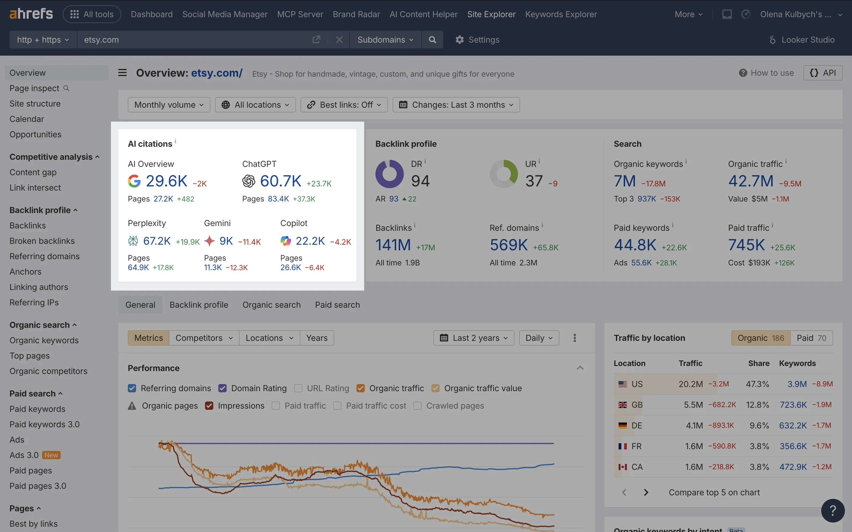
Task: Open report settings via the gear icon
Action: tap(459, 40)
